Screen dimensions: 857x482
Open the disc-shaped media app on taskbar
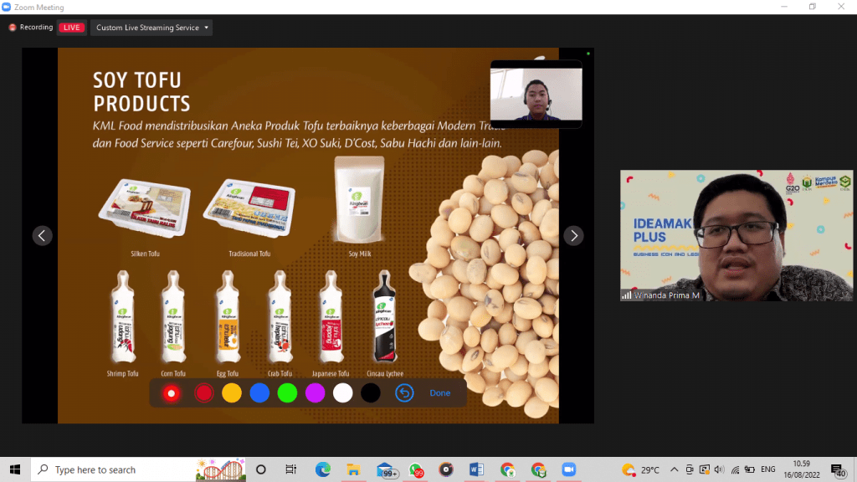[x=446, y=469]
